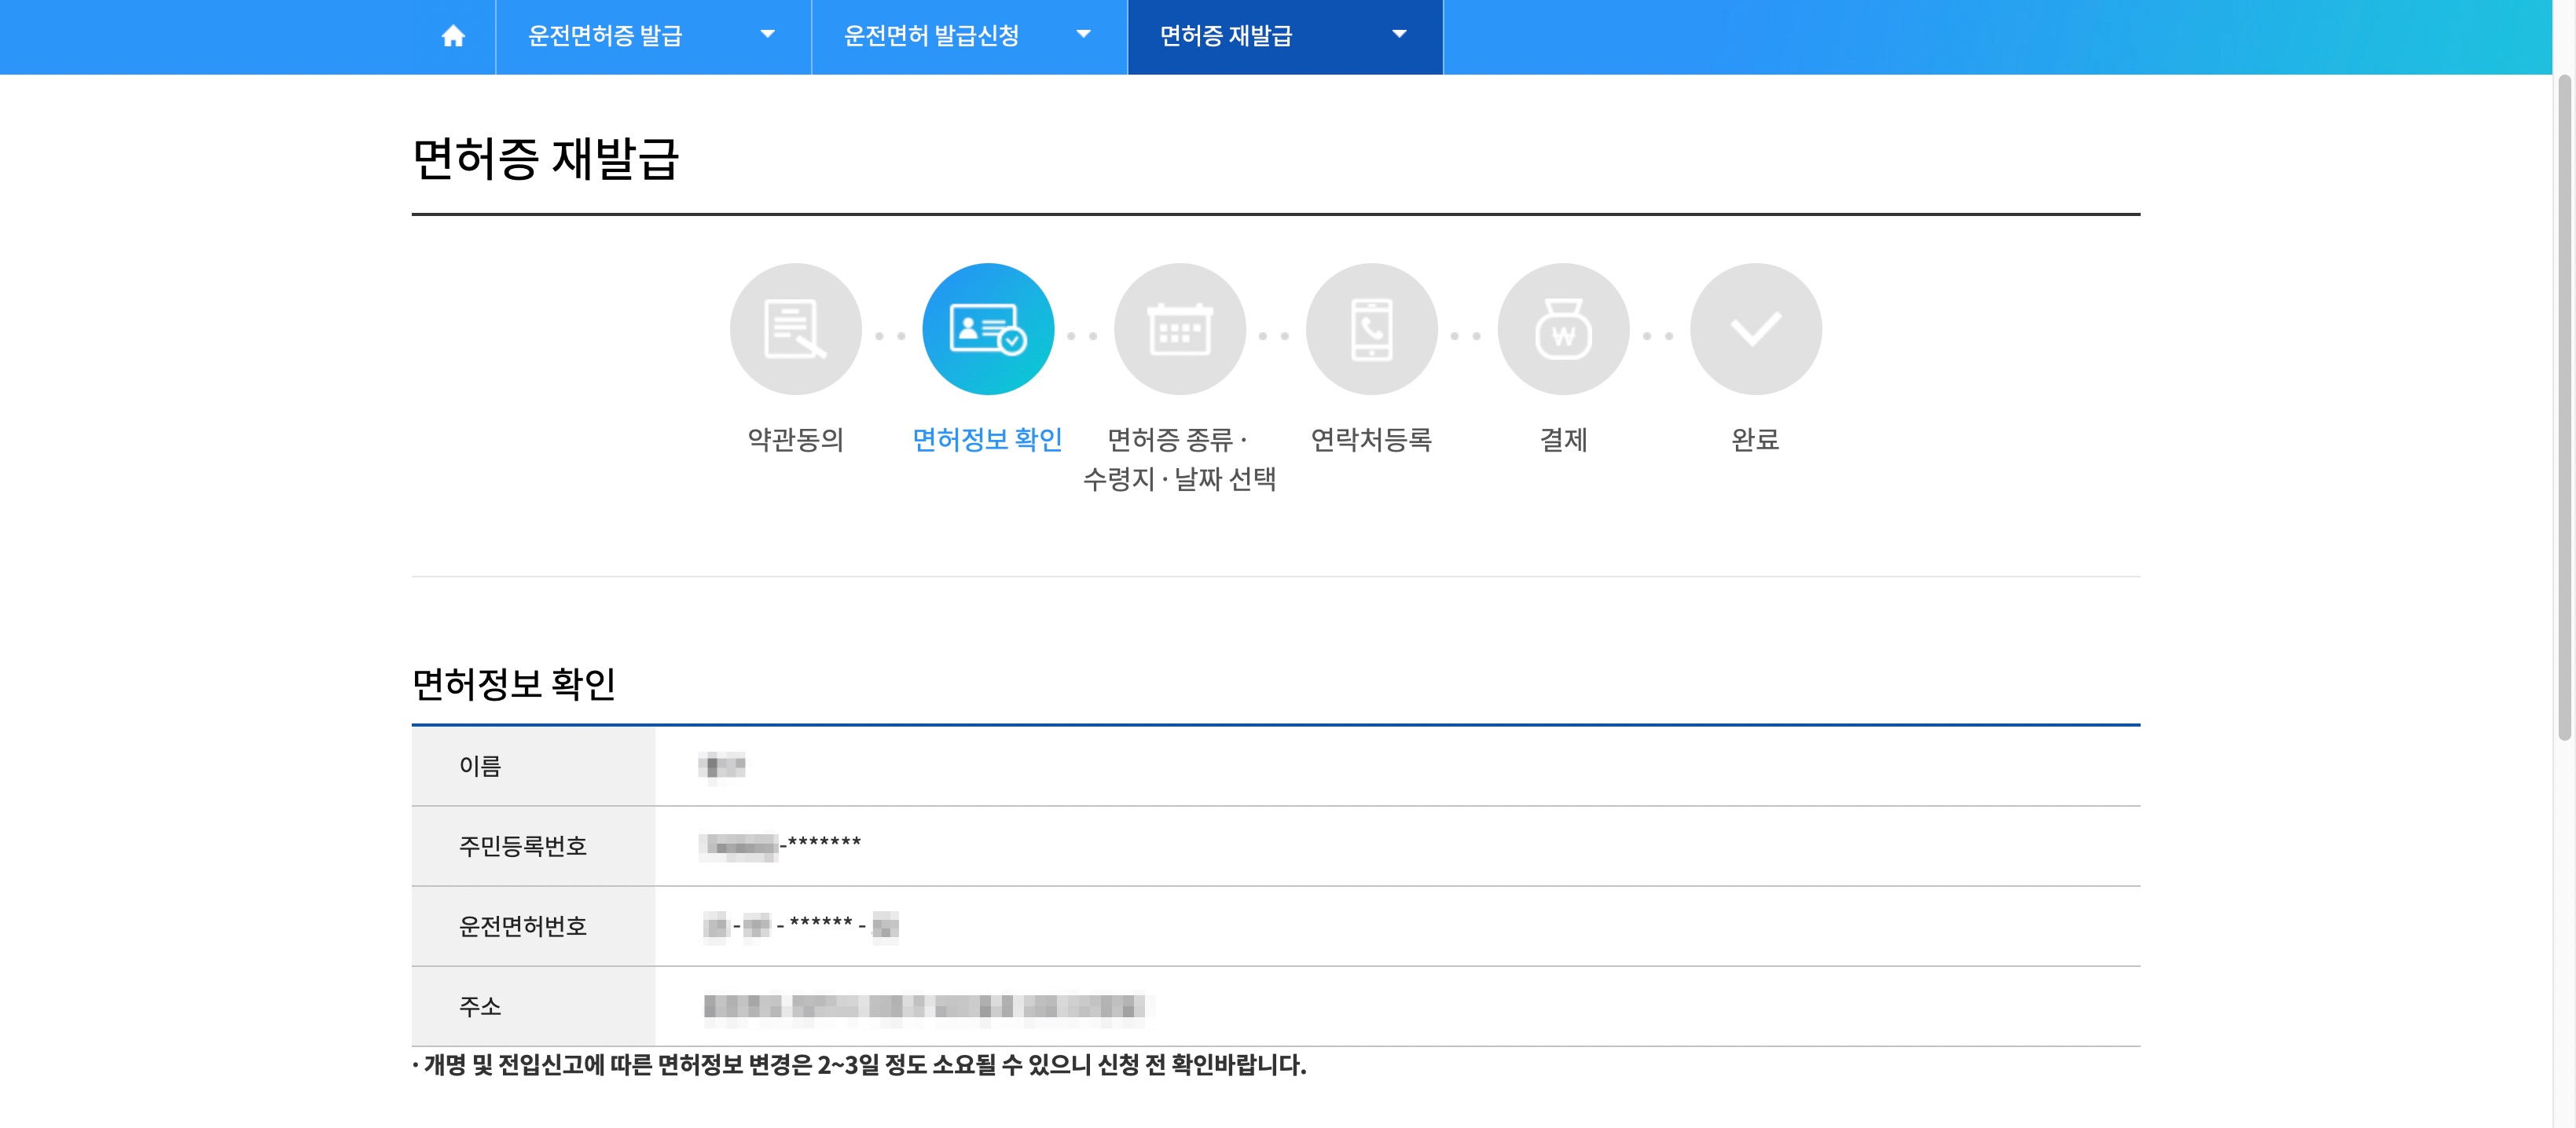Open the 운전면허증 발급 menu
Image resolution: width=2576 pixels, height=1128 pixels.
pos(605,36)
